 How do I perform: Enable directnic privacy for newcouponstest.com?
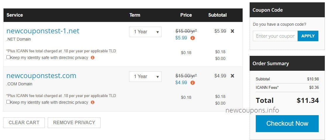click(8, 102)
